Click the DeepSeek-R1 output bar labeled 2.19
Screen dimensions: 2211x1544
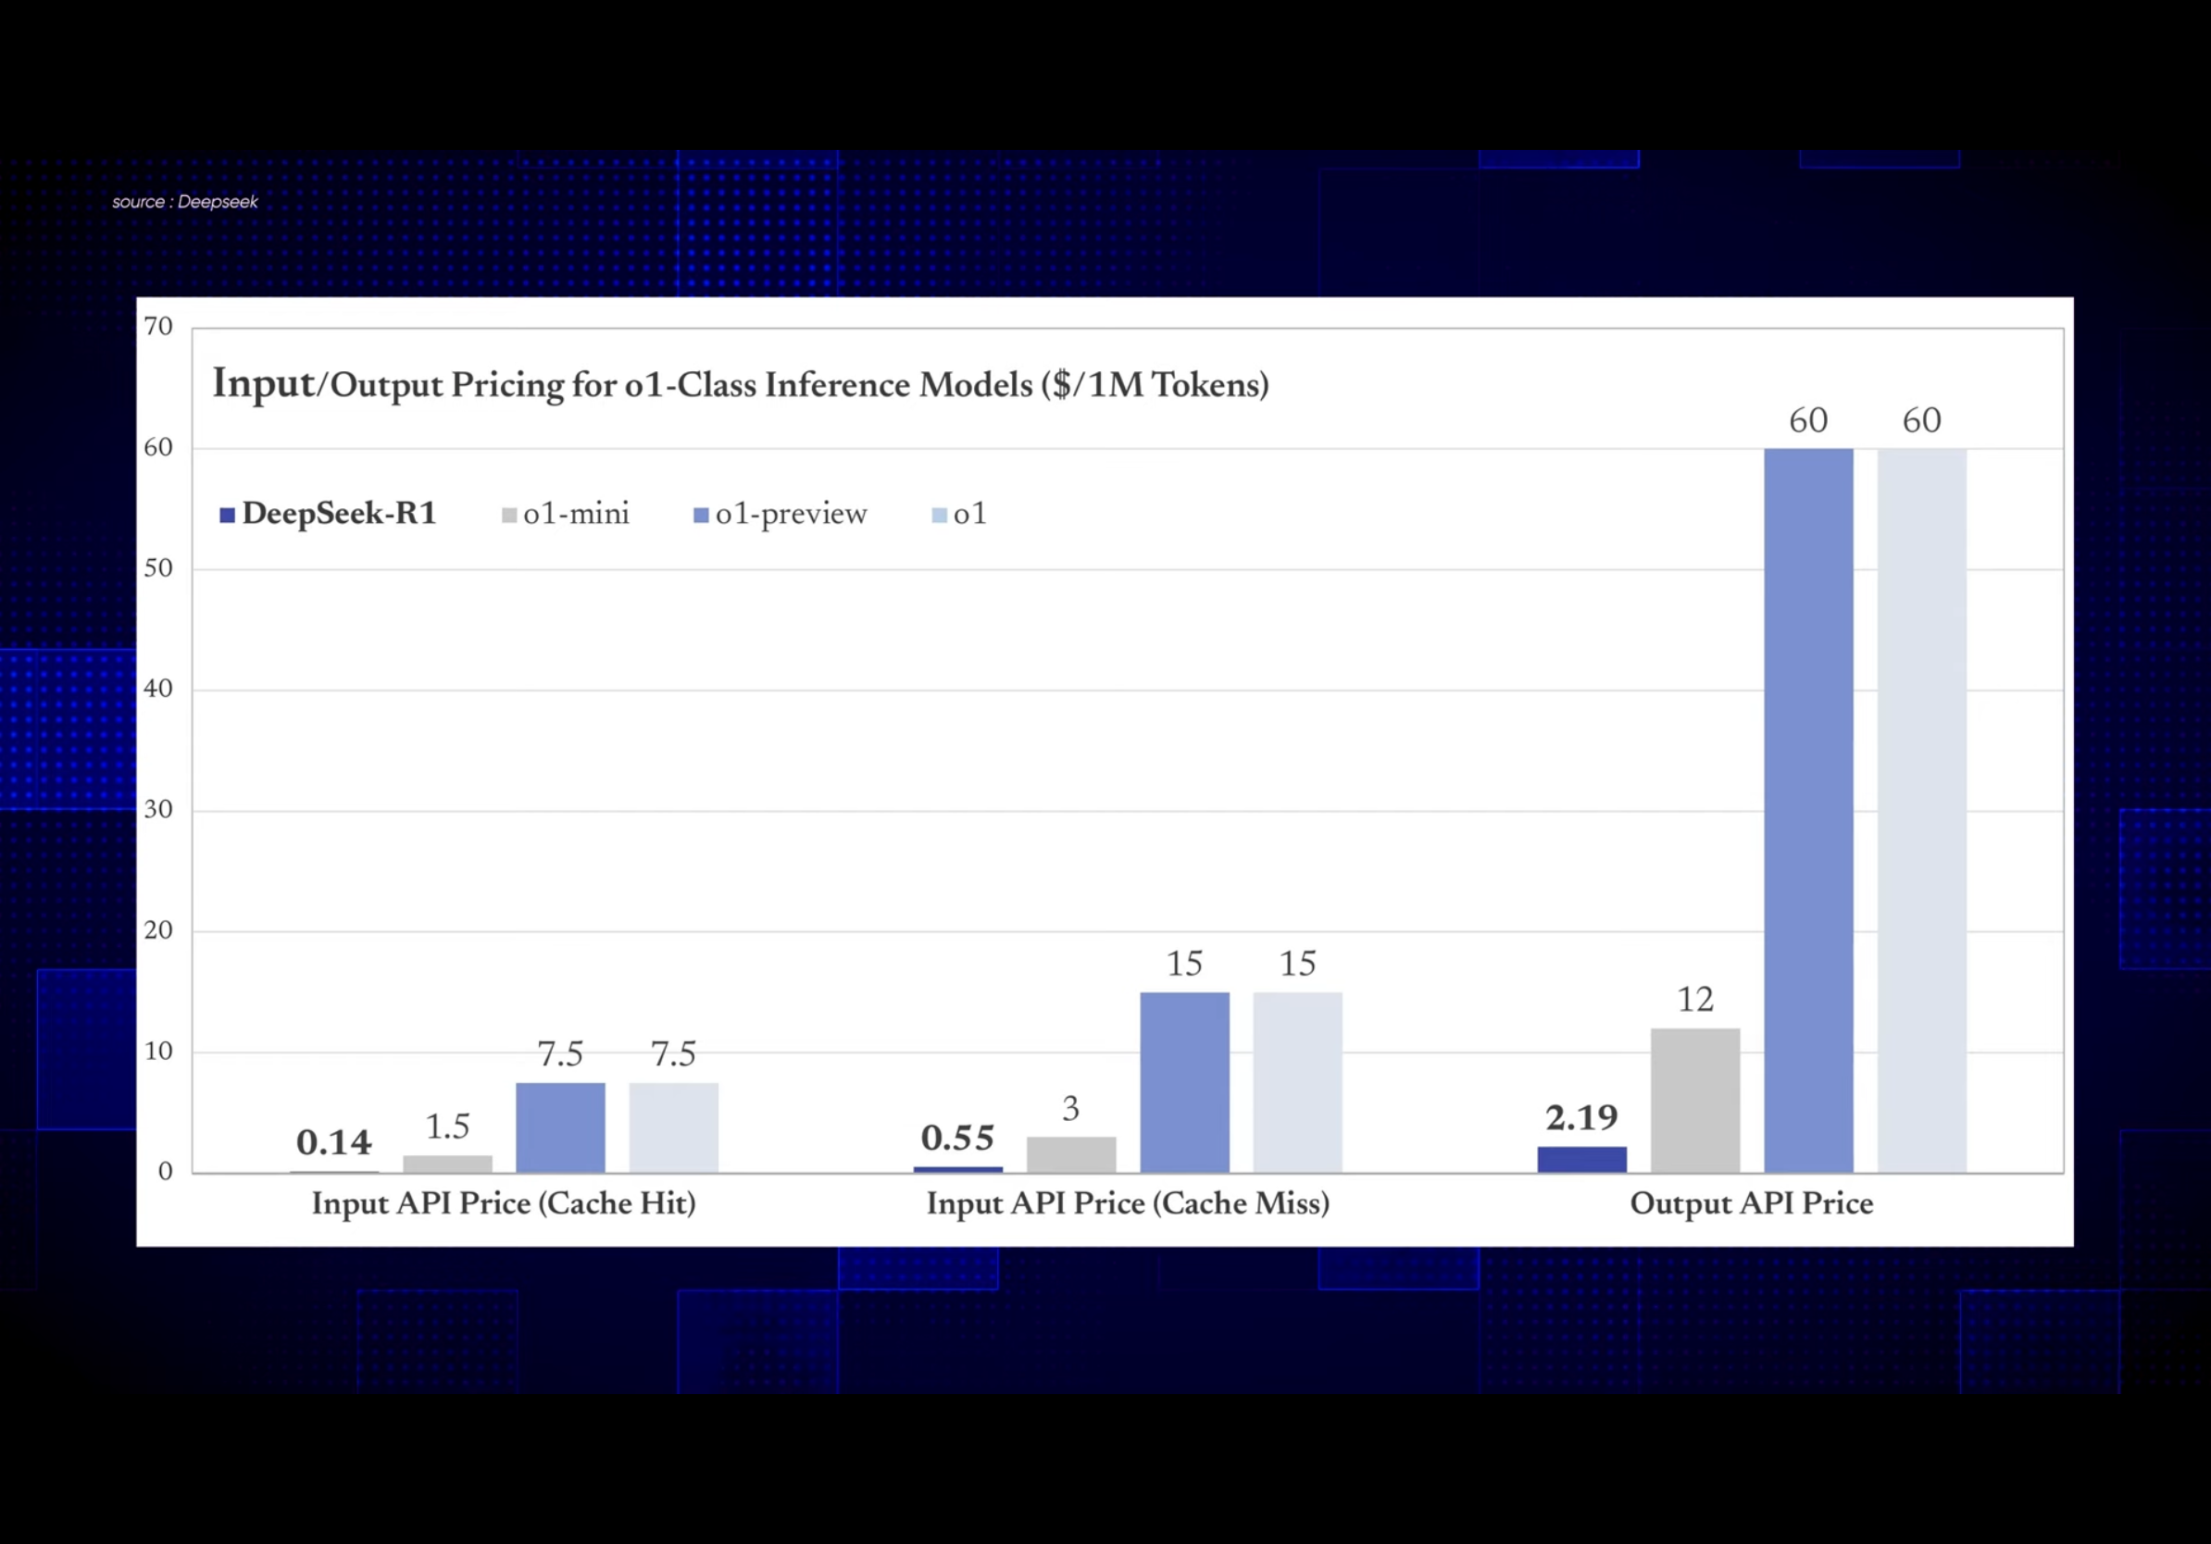(1581, 1159)
